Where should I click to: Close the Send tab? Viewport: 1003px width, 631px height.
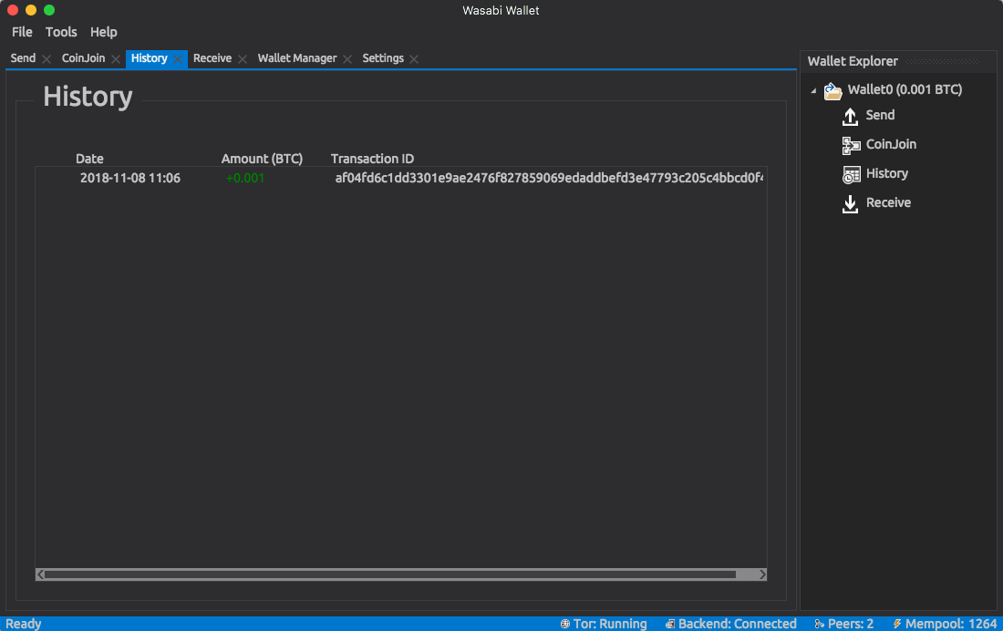coord(47,59)
